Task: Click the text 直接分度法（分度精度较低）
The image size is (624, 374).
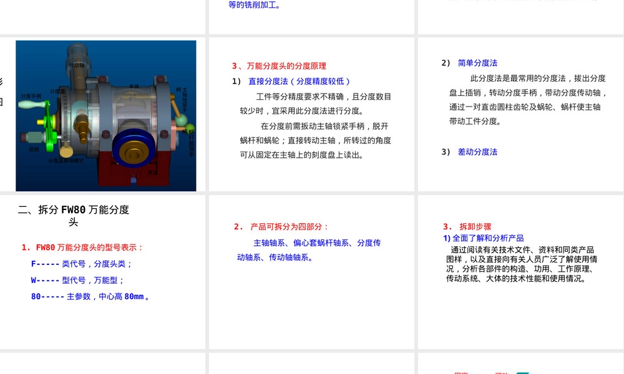Action: tap(299, 82)
